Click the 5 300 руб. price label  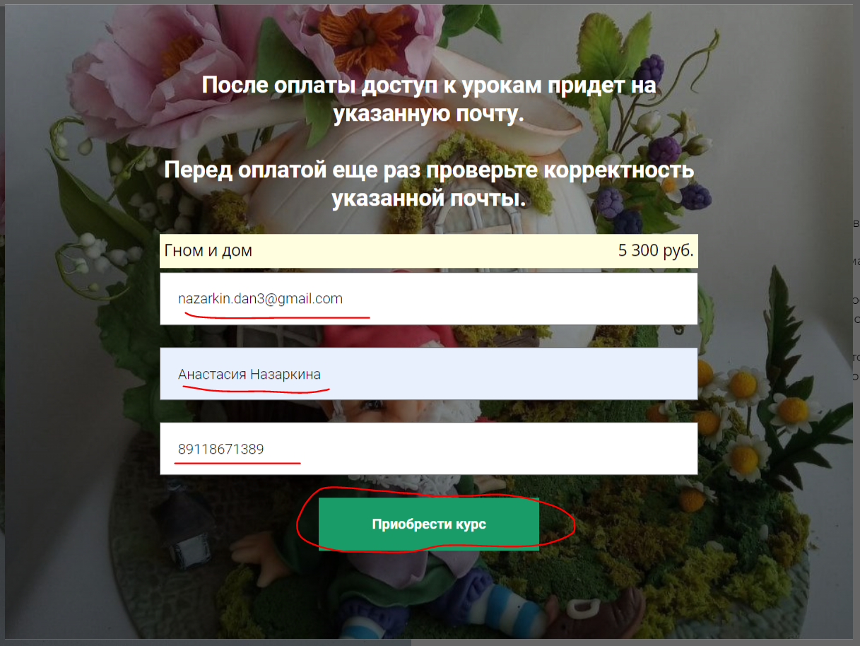[656, 250]
